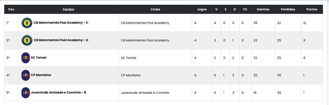This screenshot has height=105, width=329.
Task: Click the CB Mammamia Pool Academy - C logo
Action: click(27, 23)
